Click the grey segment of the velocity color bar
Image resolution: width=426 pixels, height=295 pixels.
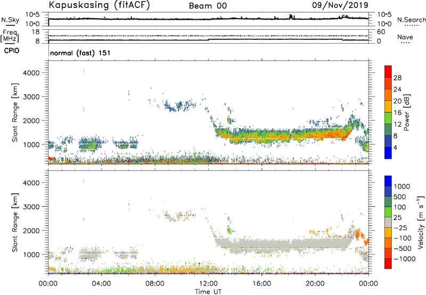[388, 223]
